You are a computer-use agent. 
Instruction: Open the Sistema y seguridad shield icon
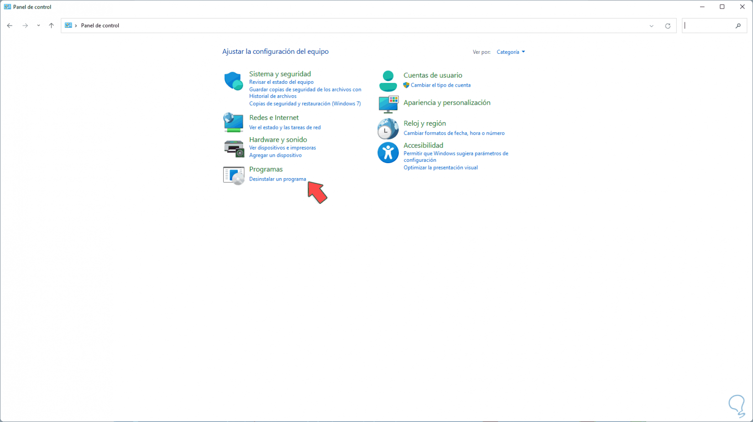pyautogui.click(x=233, y=81)
